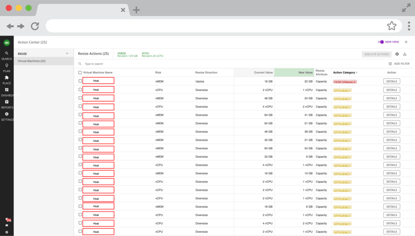Open Search from the left sidebar
Viewport: 415px width, 236px height.
pos(6,53)
